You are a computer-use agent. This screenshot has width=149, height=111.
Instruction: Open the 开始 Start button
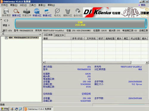point(4,109)
